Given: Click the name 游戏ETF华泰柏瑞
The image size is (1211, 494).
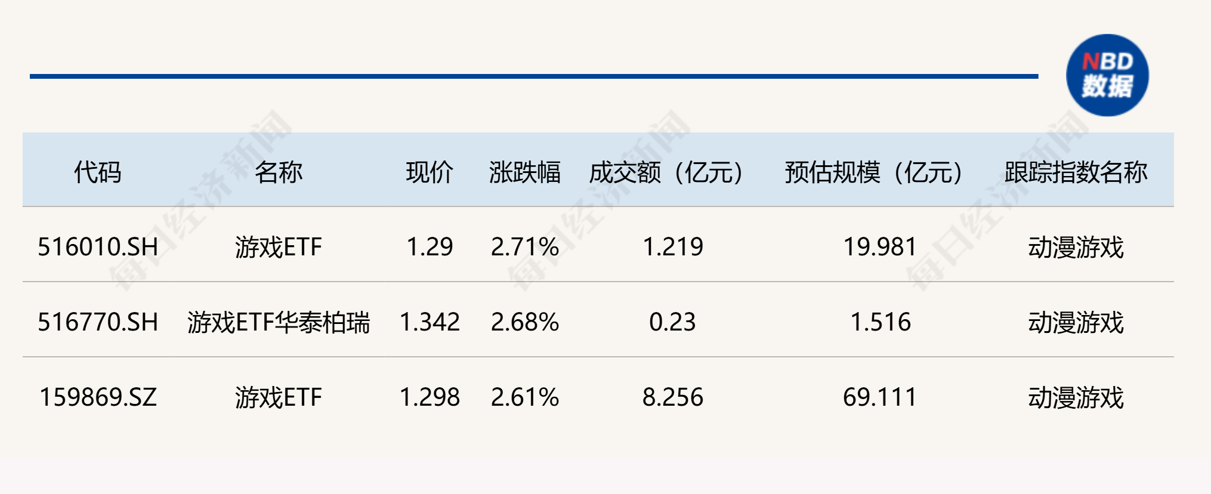Looking at the screenshot, I should coord(279,322).
